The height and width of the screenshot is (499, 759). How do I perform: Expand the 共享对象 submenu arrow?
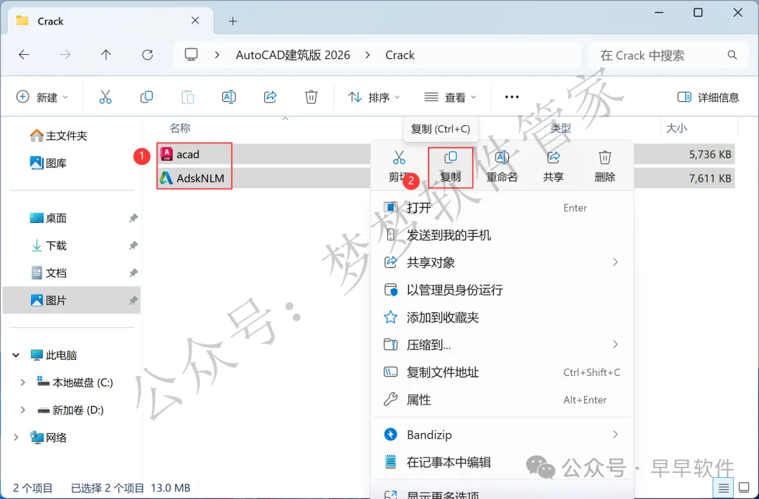tap(615, 262)
